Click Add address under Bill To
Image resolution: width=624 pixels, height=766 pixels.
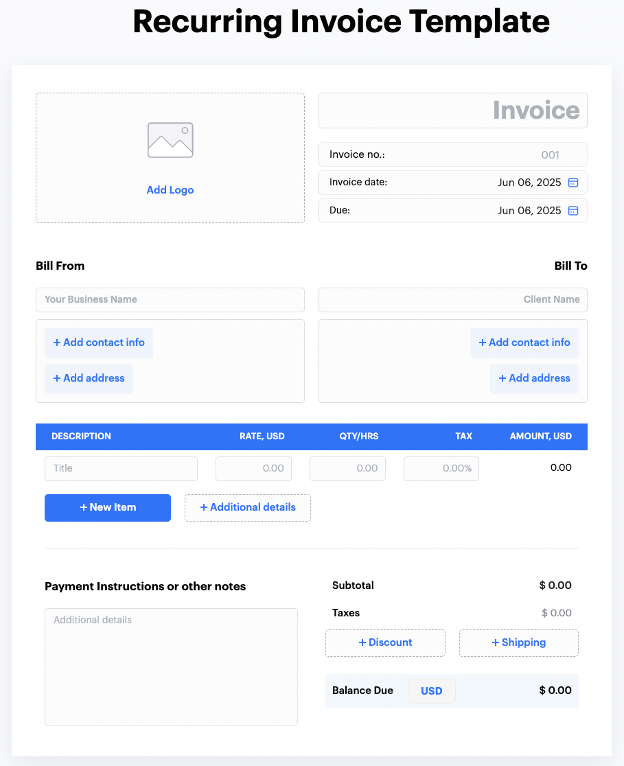pos(534,378)
